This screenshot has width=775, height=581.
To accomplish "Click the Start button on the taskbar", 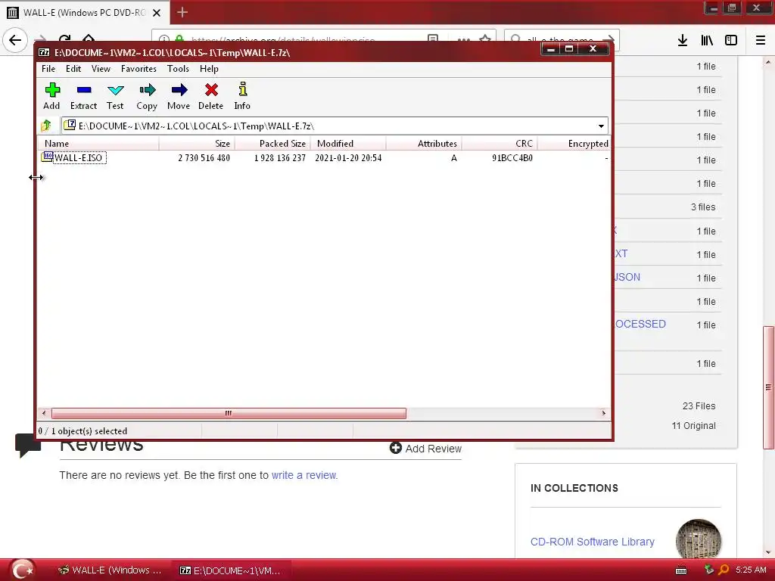I will point(22,570).
